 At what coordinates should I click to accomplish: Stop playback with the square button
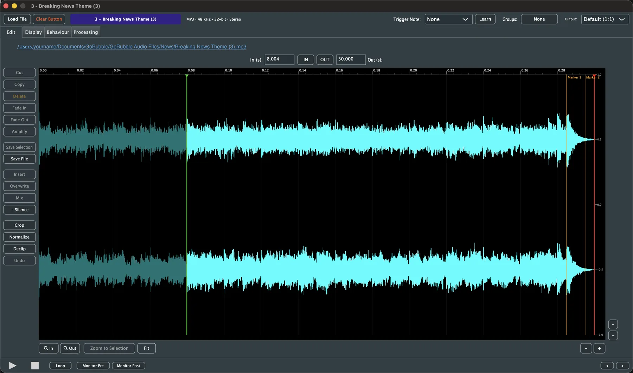pos(35,366)
